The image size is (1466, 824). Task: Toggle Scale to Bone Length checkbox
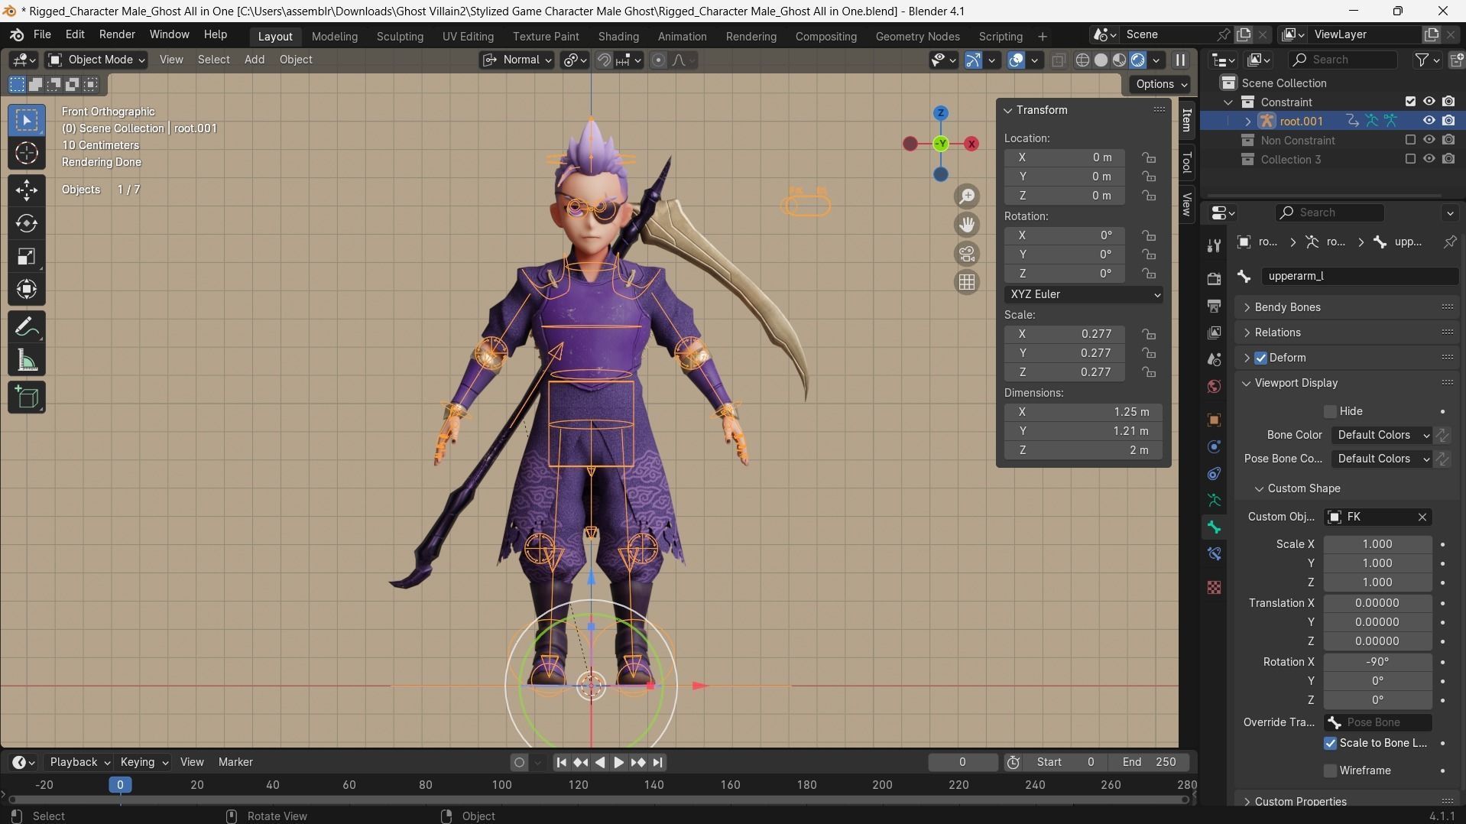[x=1330, y=743]
